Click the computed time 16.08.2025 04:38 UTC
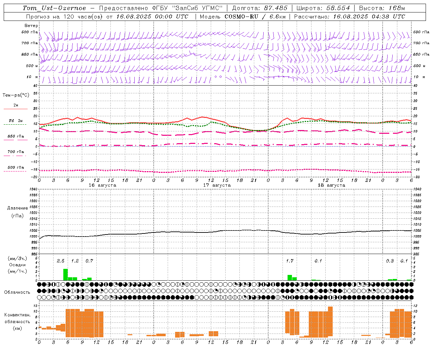 [369, 17]
